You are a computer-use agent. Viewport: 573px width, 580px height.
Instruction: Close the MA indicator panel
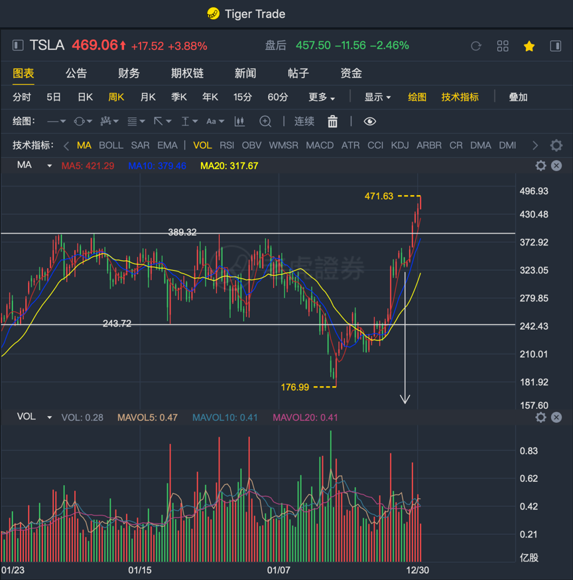pos(556,166)
